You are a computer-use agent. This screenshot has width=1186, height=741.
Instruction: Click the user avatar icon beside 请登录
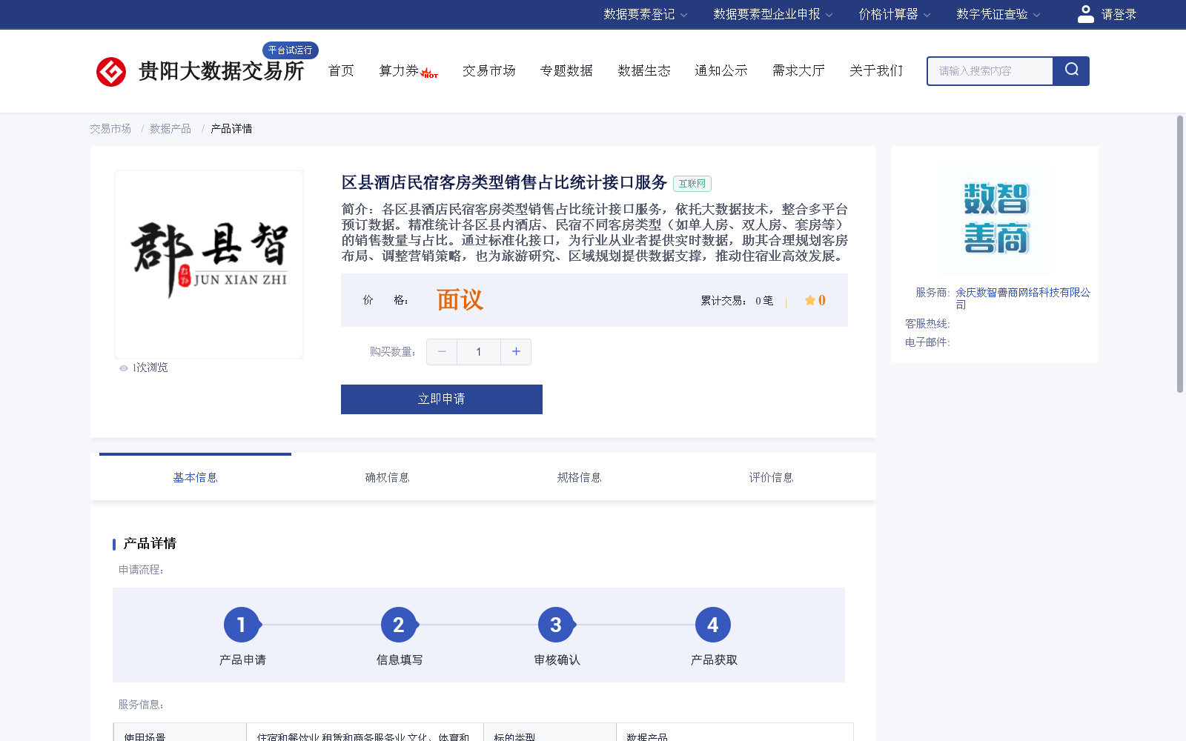click(1085, 13)
